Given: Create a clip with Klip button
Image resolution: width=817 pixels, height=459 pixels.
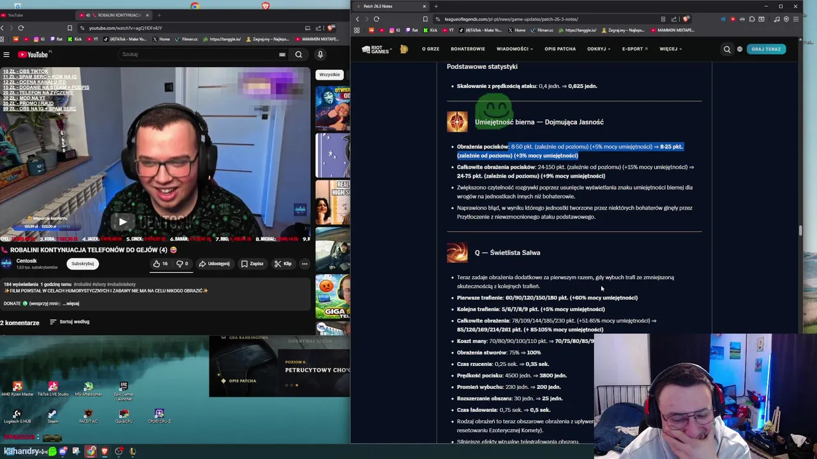Looking at the screenshot, I should (x=283, y=264).
